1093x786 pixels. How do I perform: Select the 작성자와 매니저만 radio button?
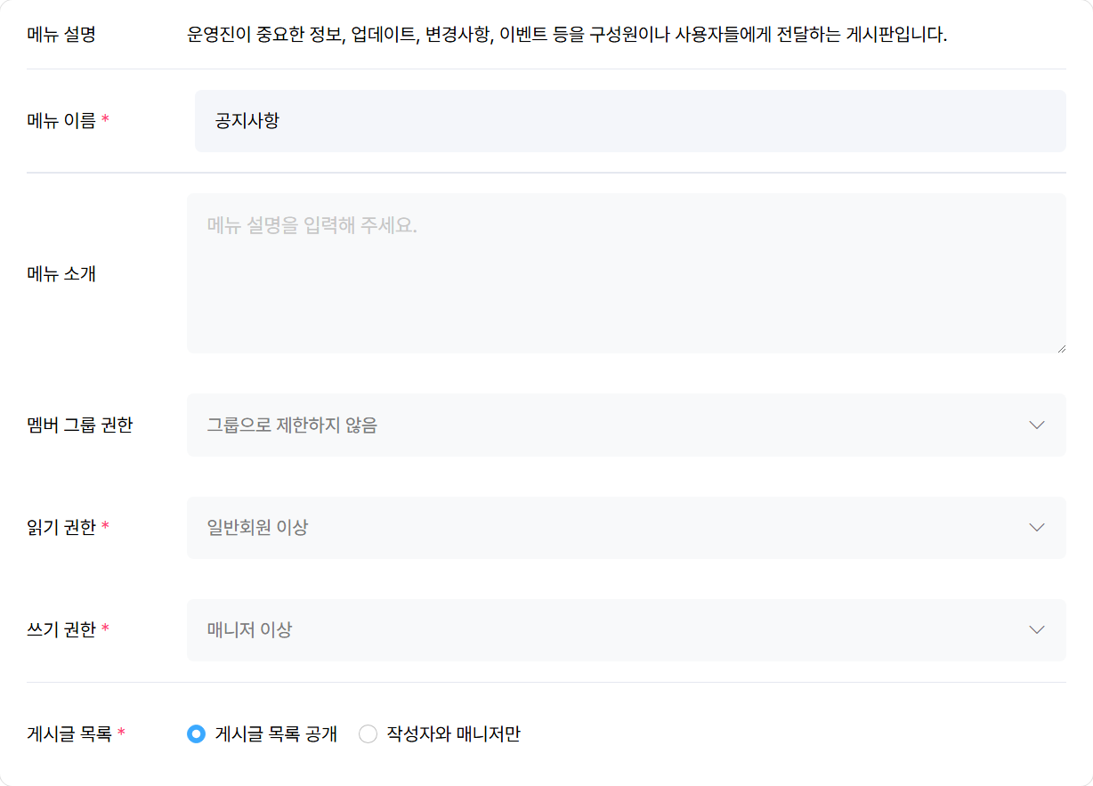[x=368, y=734]
